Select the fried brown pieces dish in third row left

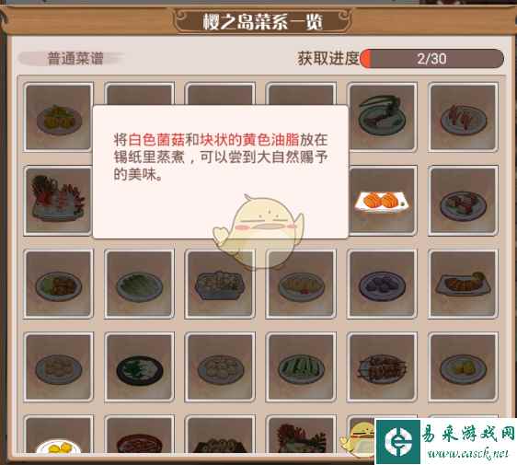point(58,285)
